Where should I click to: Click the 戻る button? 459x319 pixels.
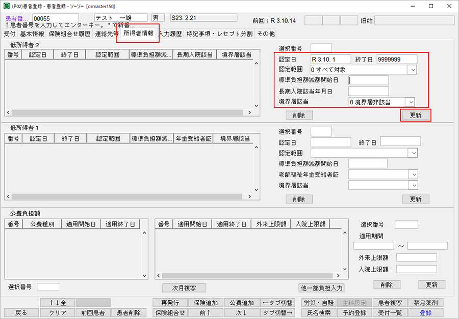[21, 312]
